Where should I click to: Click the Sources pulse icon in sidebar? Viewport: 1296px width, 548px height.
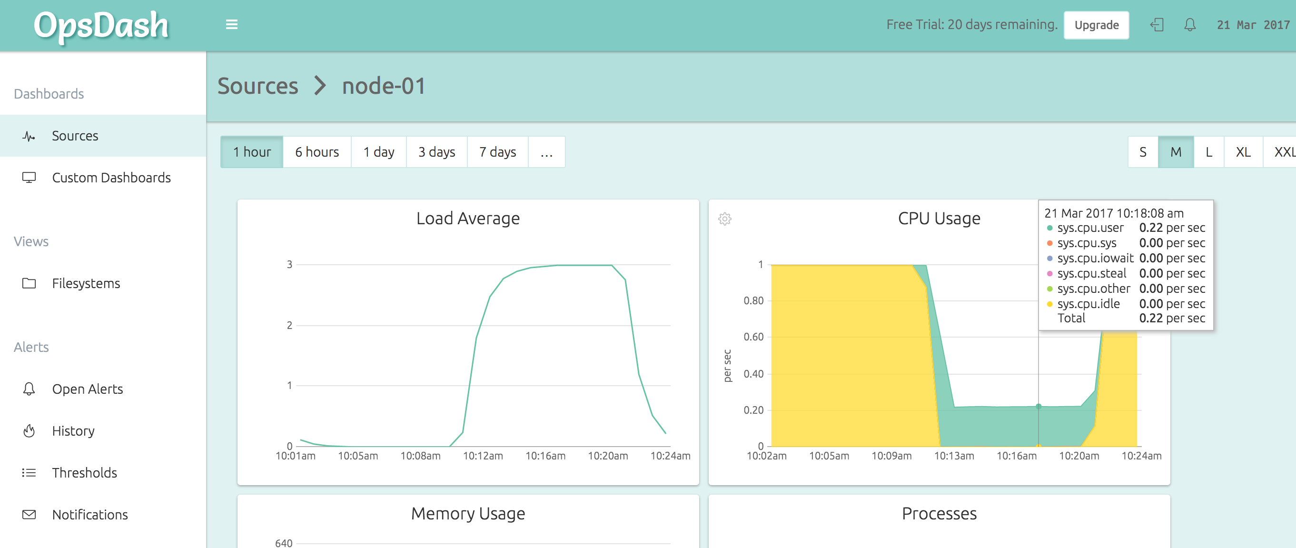(x=29, y=136)
